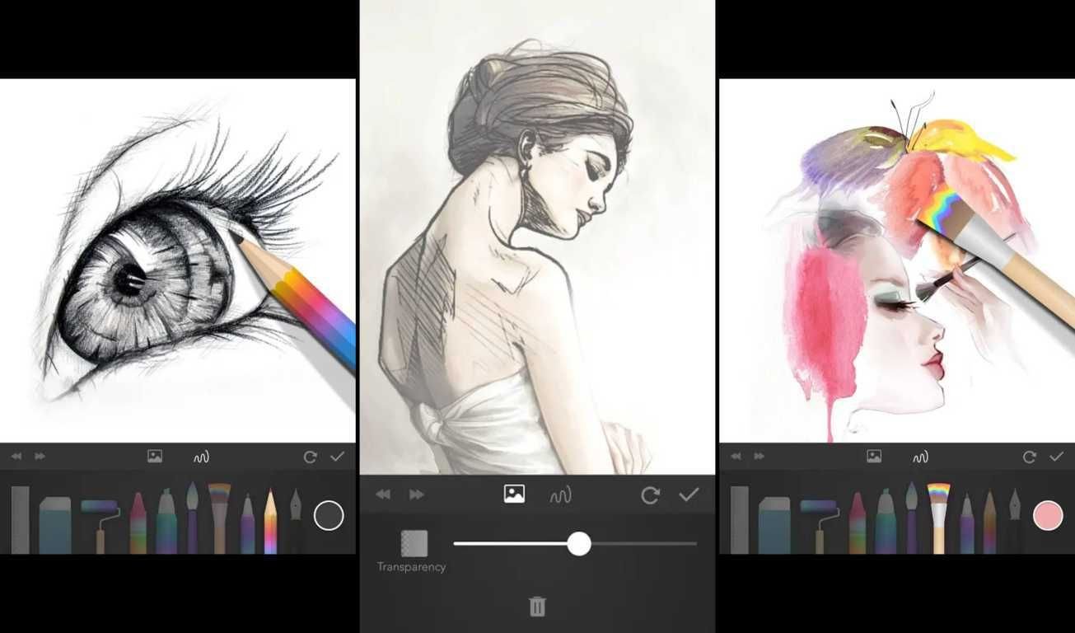The height and width of the screenshot is (633, 1075).
Task: Click the rewind arrows under the woman portrait
Action: coord(383,495)
